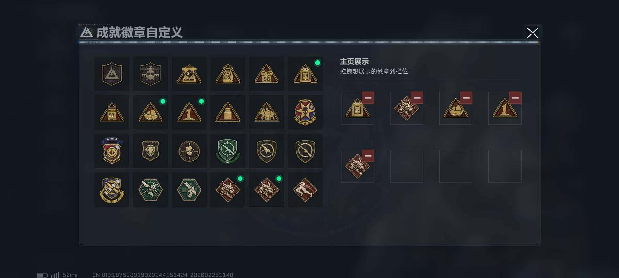The image size is (619, 278).
Task: Pick the S6 triangle badge
Action: 266,74
